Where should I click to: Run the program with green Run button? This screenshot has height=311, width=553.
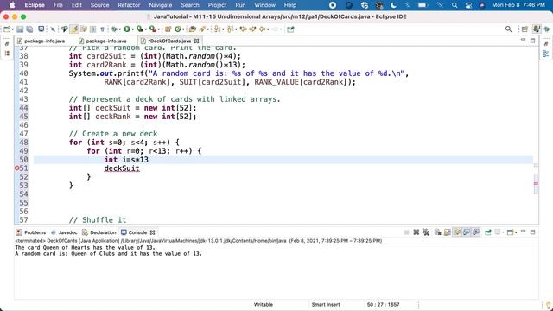[127, 29]
